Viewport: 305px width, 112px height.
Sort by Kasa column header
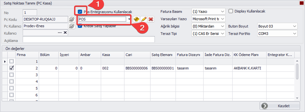coord(112,55)
